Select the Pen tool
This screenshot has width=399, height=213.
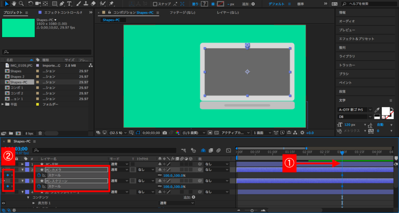point(62,4)
